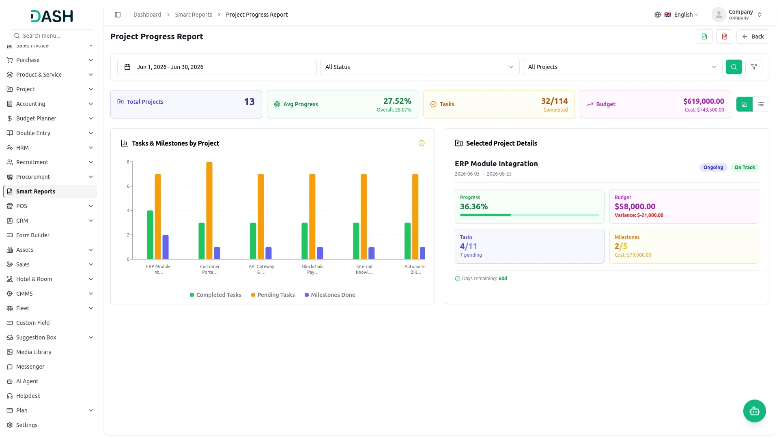779x438 pixels.
Task: Open Smart Reports in sidebar
Action: click(50, 191)
